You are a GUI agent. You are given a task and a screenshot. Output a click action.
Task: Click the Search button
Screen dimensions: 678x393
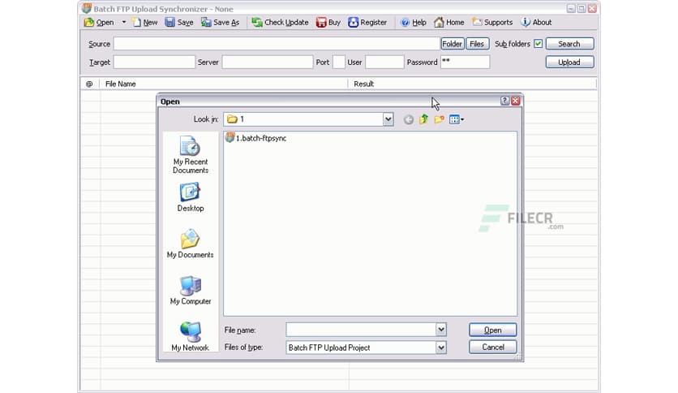point(570,44)
